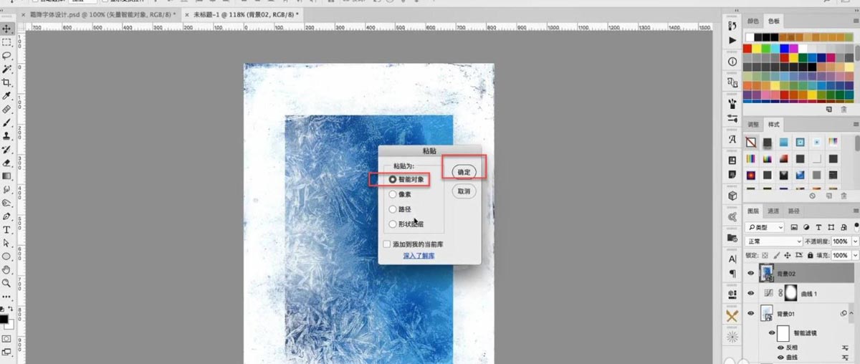Check 添加到我的当前库 checkbox

point(387,244)
